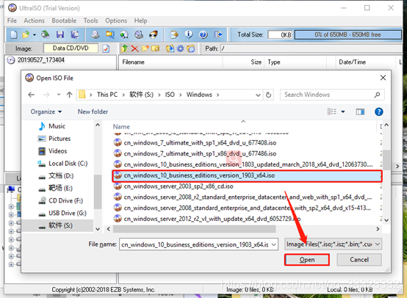The height and width of the screenshot is (298, 407).
Task: Click the file list vertical scrollbar thumb
Action: pyautogui.click(x=386, y=160)
